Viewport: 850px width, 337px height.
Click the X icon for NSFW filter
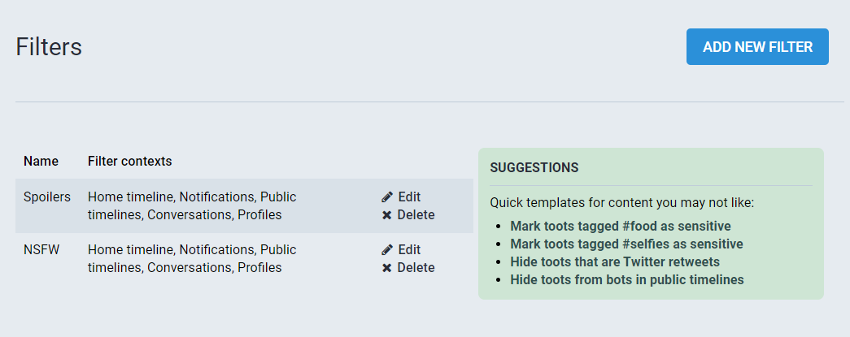(x=387, y=268)
